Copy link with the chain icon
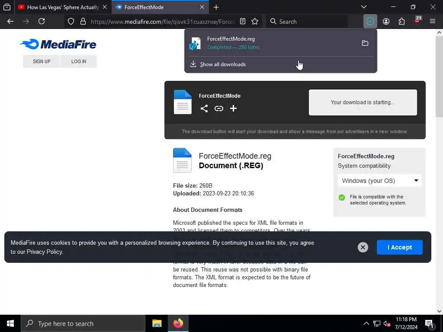 (x=218, y=109)
